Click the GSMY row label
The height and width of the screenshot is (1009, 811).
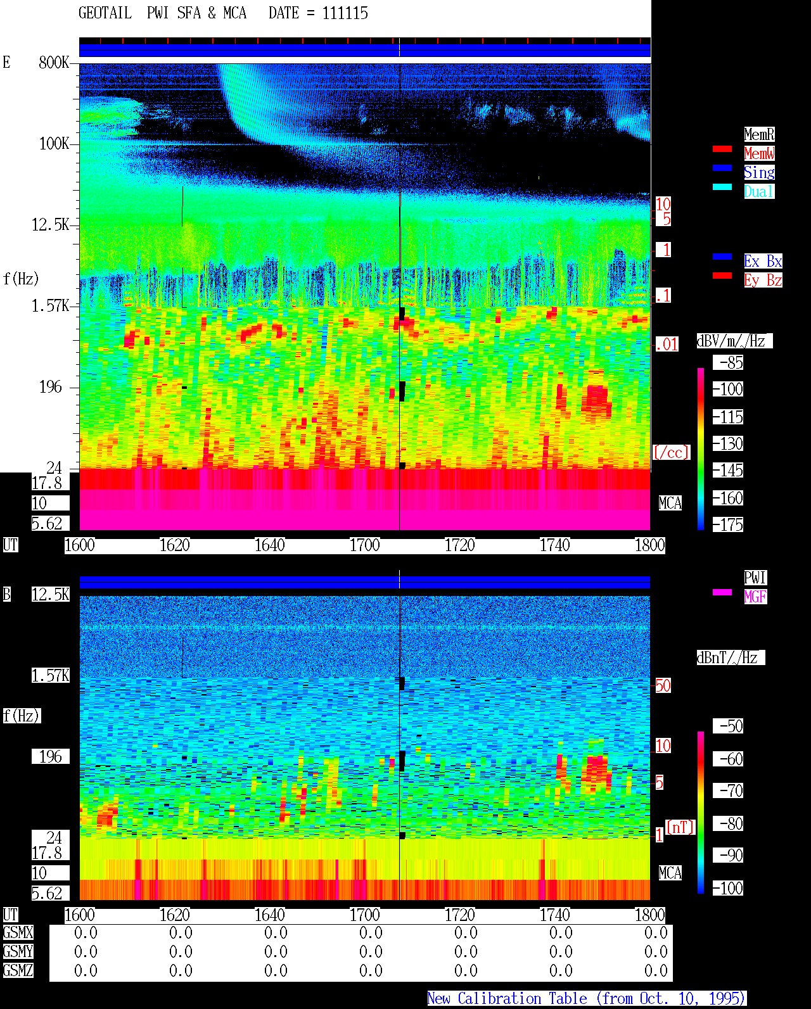pos(18,952)
